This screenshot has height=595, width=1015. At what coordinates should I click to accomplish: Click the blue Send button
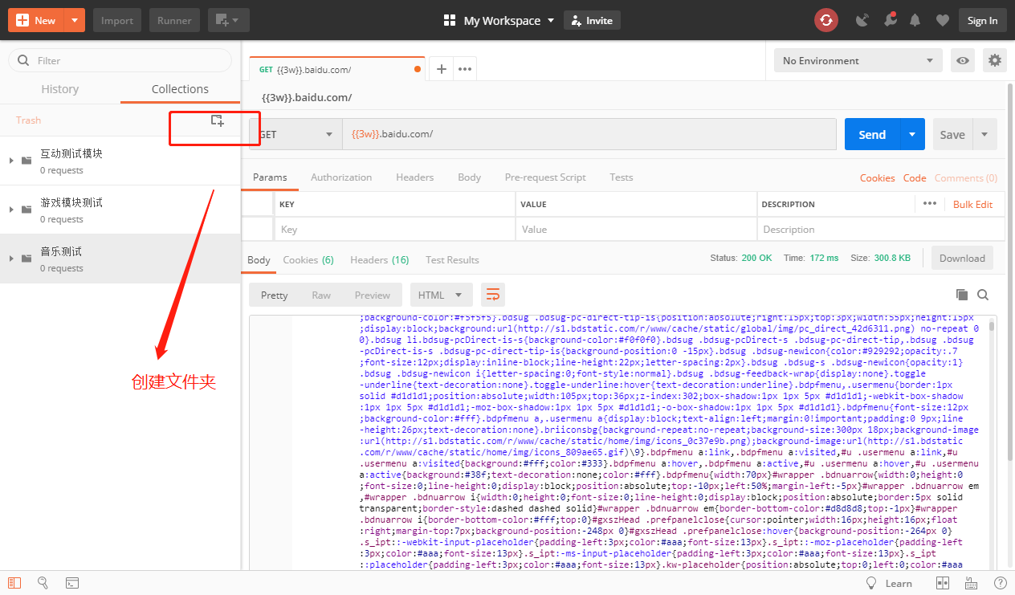coord(872,134)
